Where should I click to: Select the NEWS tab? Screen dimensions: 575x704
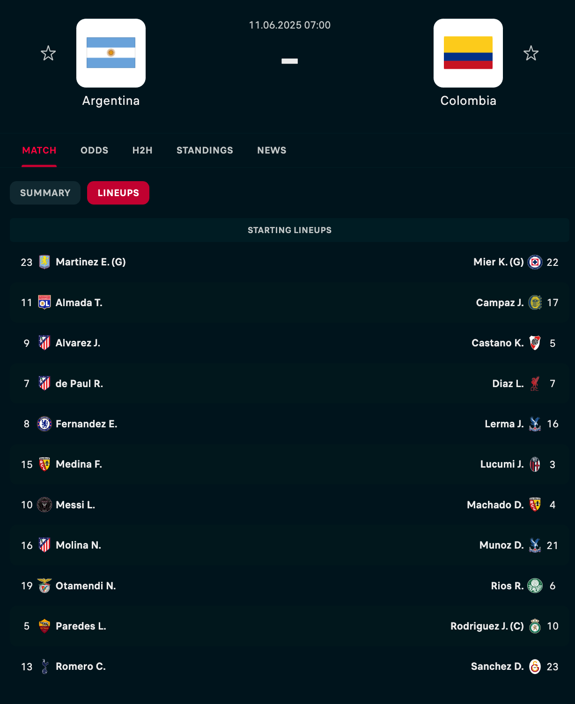point(272,150)
